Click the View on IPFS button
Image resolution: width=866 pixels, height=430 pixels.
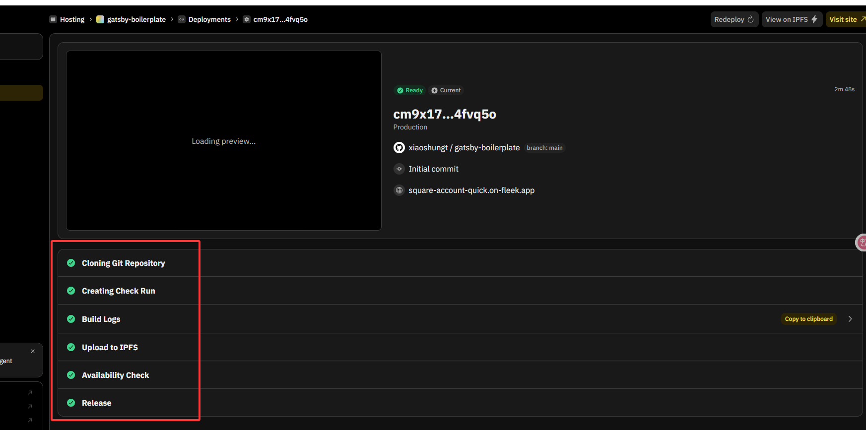[x=791, y=19]
